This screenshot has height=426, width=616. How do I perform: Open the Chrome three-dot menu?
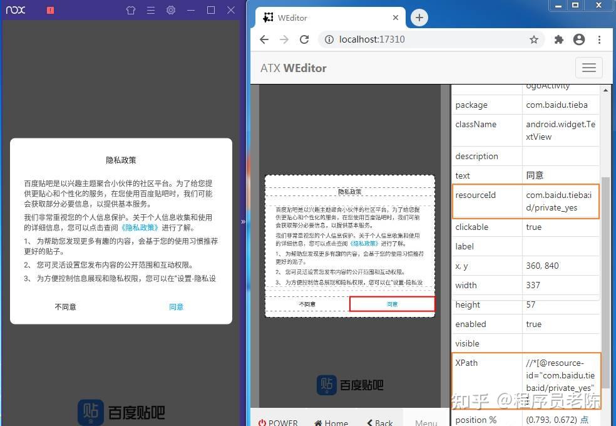[599, 39]
